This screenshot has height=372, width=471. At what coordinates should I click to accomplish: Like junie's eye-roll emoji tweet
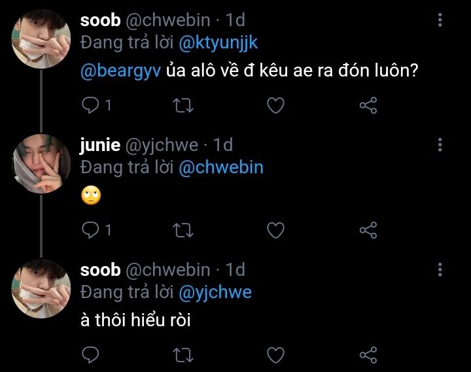pos(276,230)
